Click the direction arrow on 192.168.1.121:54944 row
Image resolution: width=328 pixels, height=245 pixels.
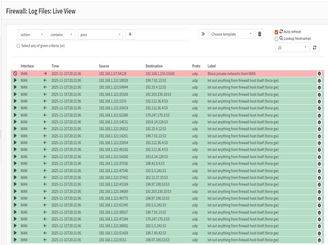tap(45, 87)
